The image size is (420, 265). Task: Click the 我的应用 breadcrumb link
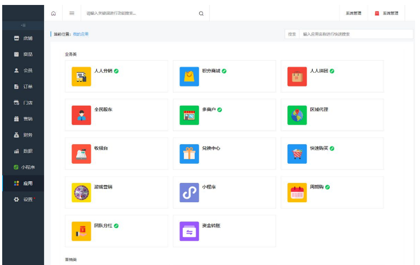pos(80,34)
